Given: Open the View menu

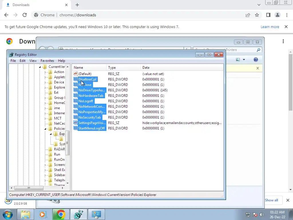Looking at the screenshot, I should [x=33, y=61].
